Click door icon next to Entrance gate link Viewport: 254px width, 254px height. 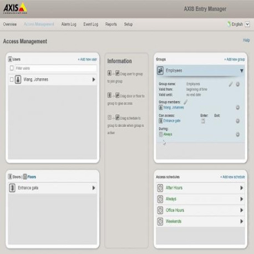click(161, 121)
